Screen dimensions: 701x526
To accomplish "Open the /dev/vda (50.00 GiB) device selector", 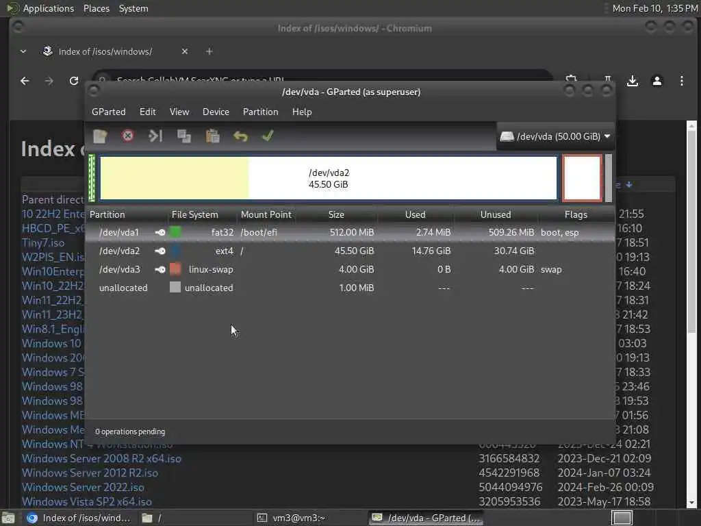I will click(555, 136).
